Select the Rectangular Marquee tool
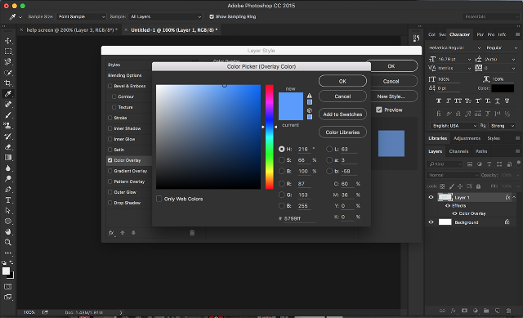This screenshot has width=523, height=318. pos(7,52)
